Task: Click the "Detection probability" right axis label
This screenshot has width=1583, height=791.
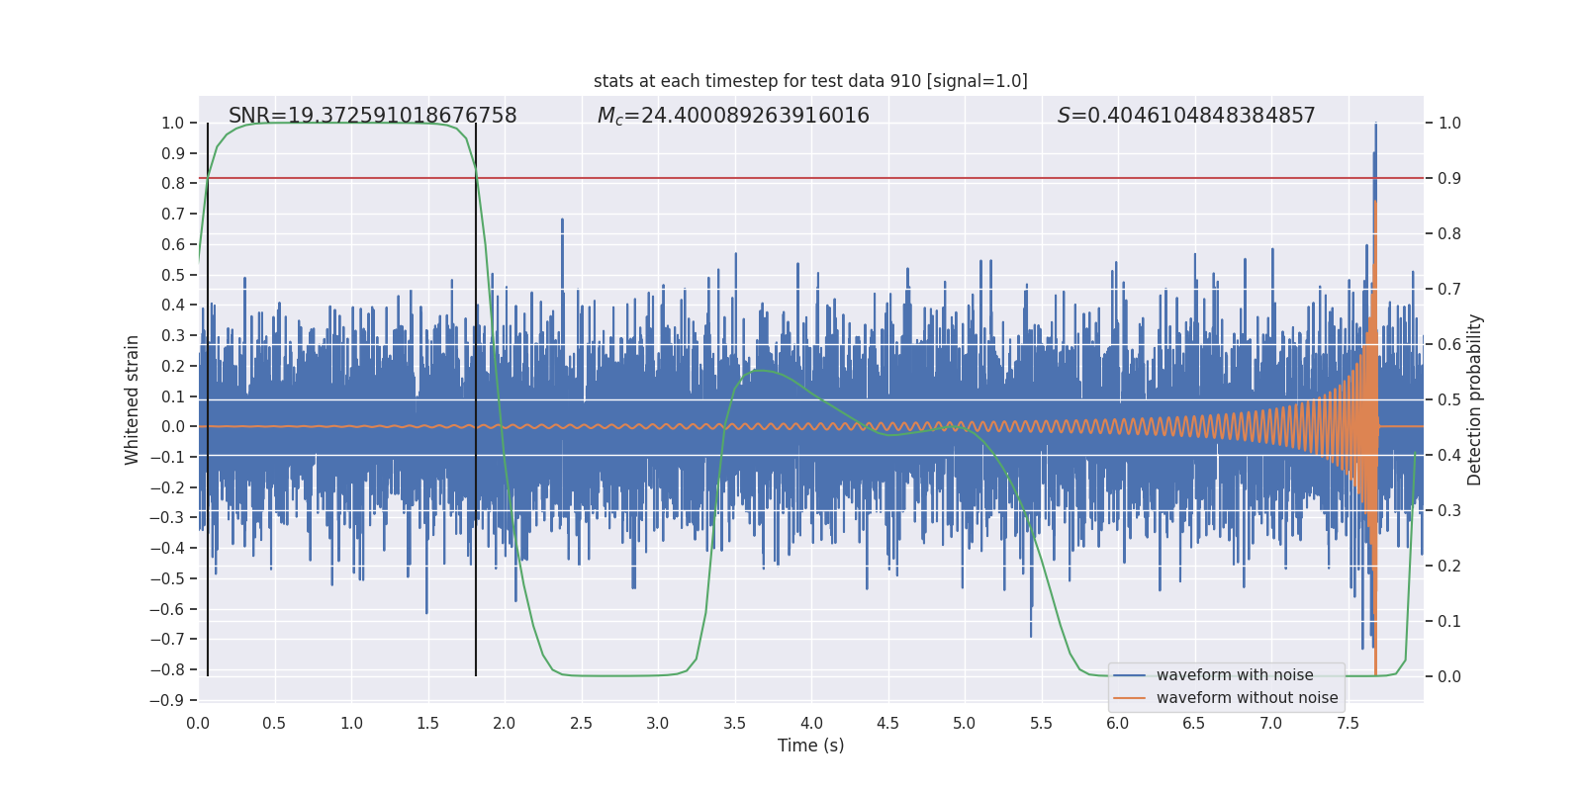Action: [1475, 399]
